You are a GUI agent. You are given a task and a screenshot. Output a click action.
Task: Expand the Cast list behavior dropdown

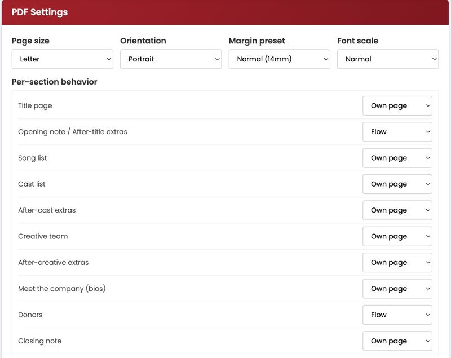(397, 184)
